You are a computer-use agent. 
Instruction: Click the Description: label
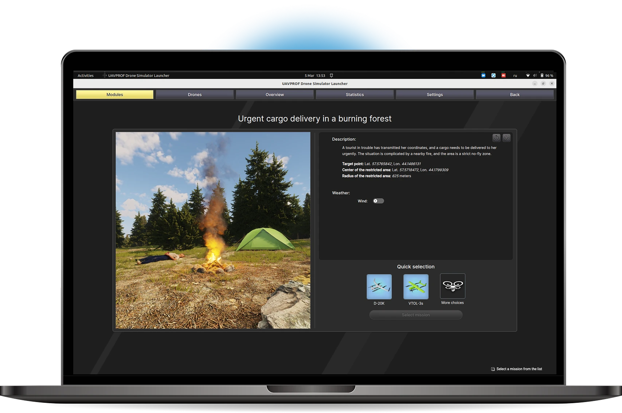pos(344,139)
